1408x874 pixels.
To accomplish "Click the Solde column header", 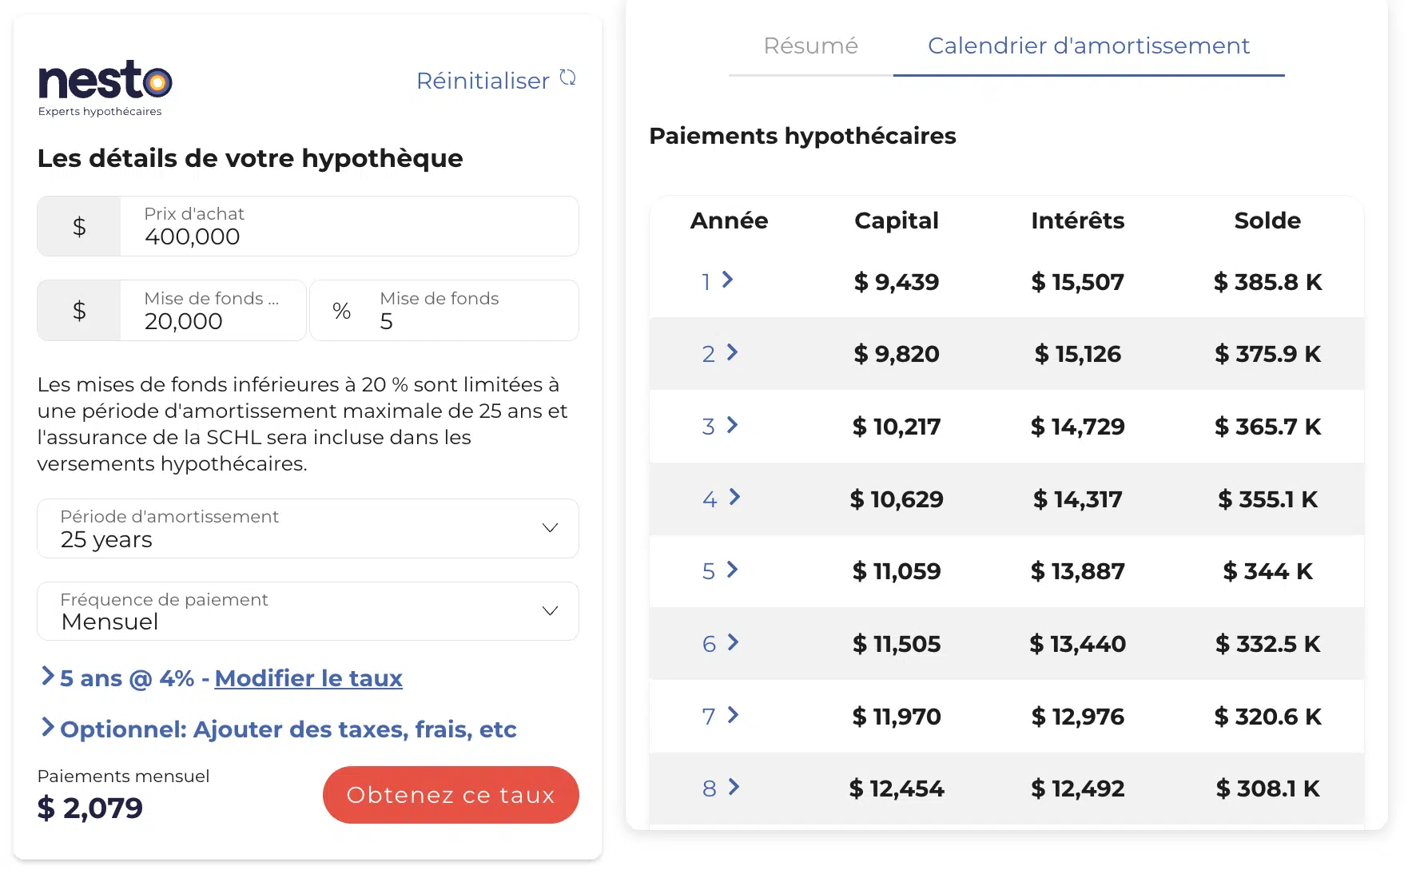I will click(x=1267, y=220).
